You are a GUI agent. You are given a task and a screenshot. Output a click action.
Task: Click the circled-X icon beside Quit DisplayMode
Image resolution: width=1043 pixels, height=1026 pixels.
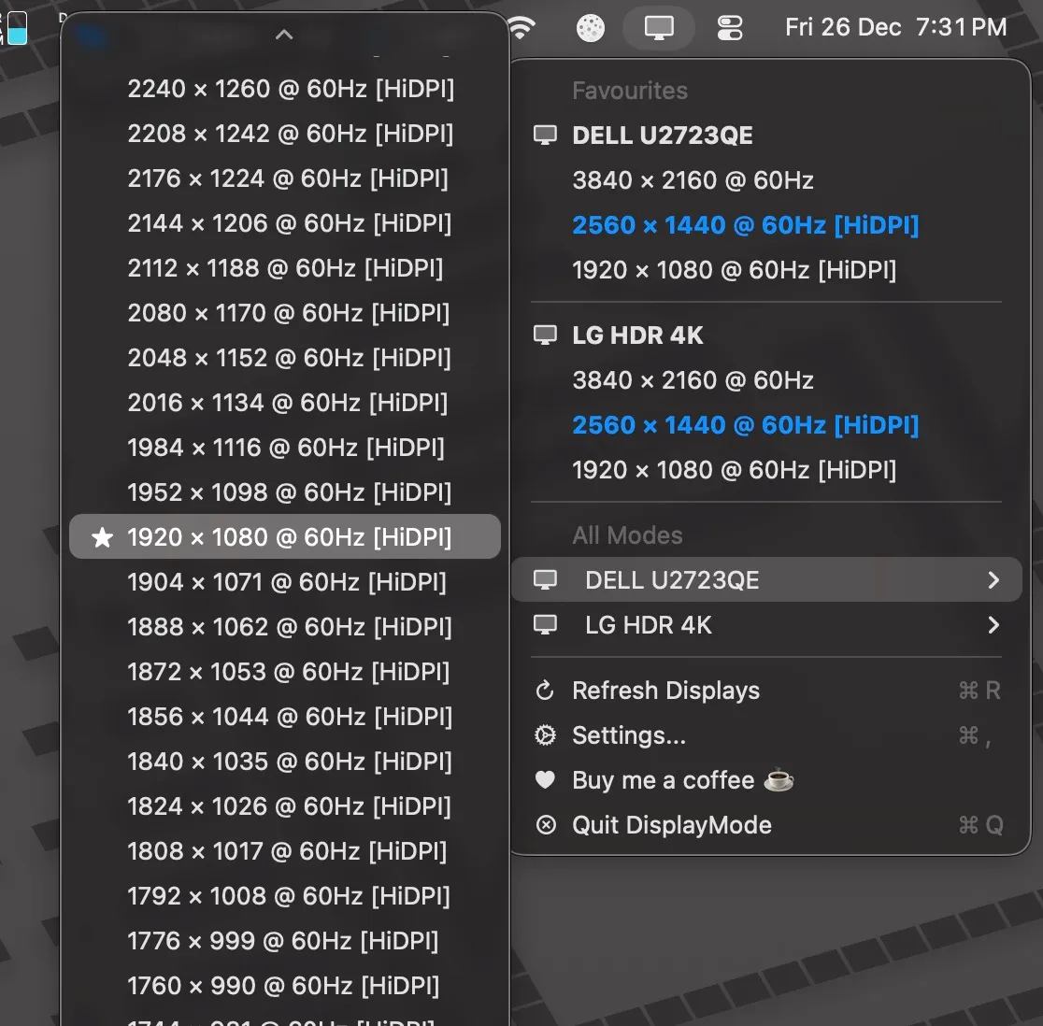(x=545, y=825)
